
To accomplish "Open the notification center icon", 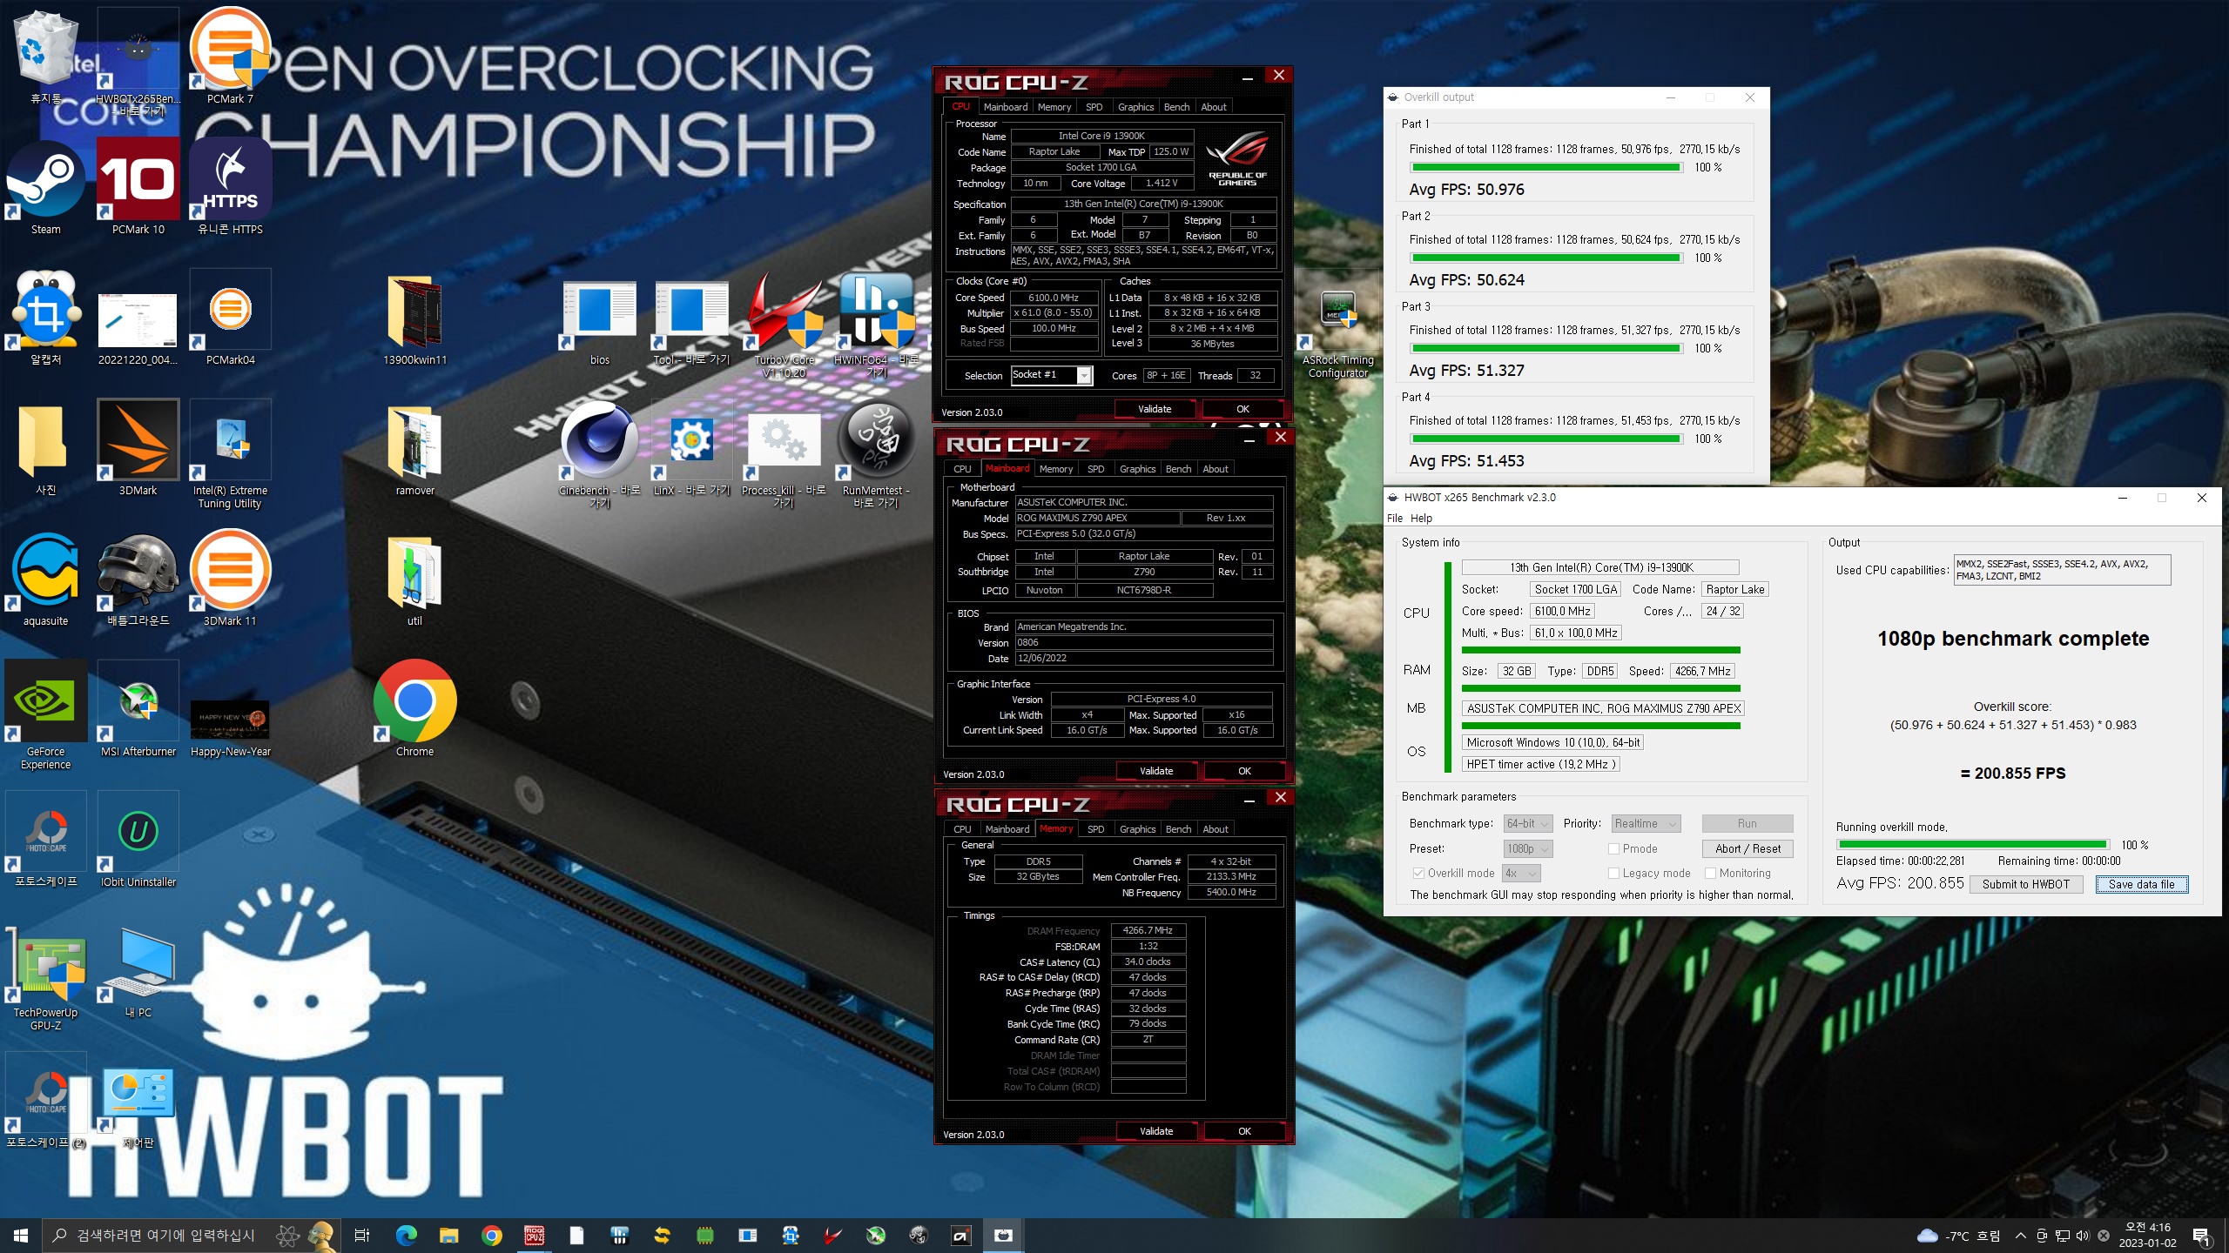I will pyautogui.click(x=2202, y=1236).
